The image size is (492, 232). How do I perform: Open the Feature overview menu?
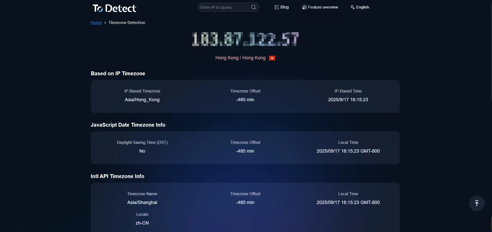point(323,7)
